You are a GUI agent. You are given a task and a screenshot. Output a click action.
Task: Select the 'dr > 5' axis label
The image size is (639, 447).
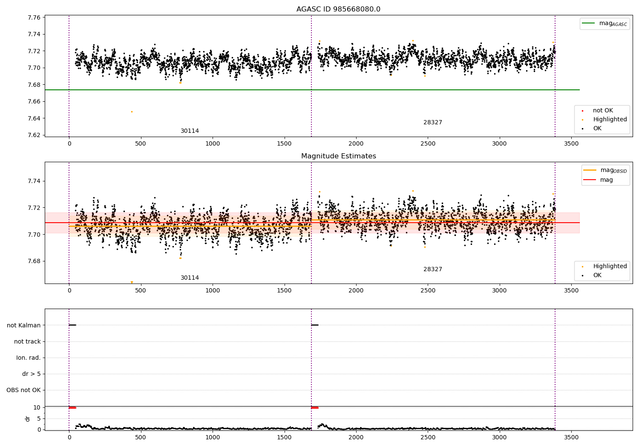click(x=32, y=374)
